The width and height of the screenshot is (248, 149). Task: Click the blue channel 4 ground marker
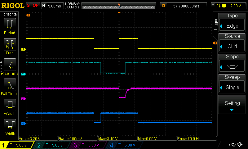(24, 124)
